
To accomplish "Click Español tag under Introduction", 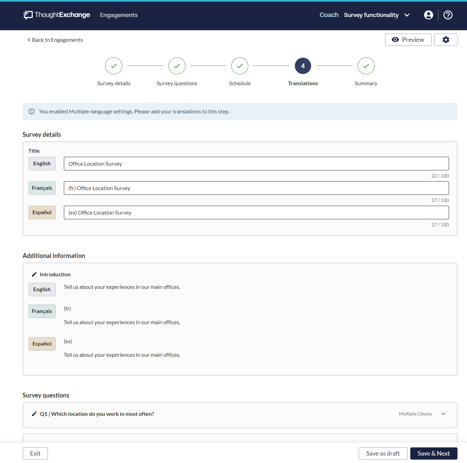I will (x=42, y=344).
